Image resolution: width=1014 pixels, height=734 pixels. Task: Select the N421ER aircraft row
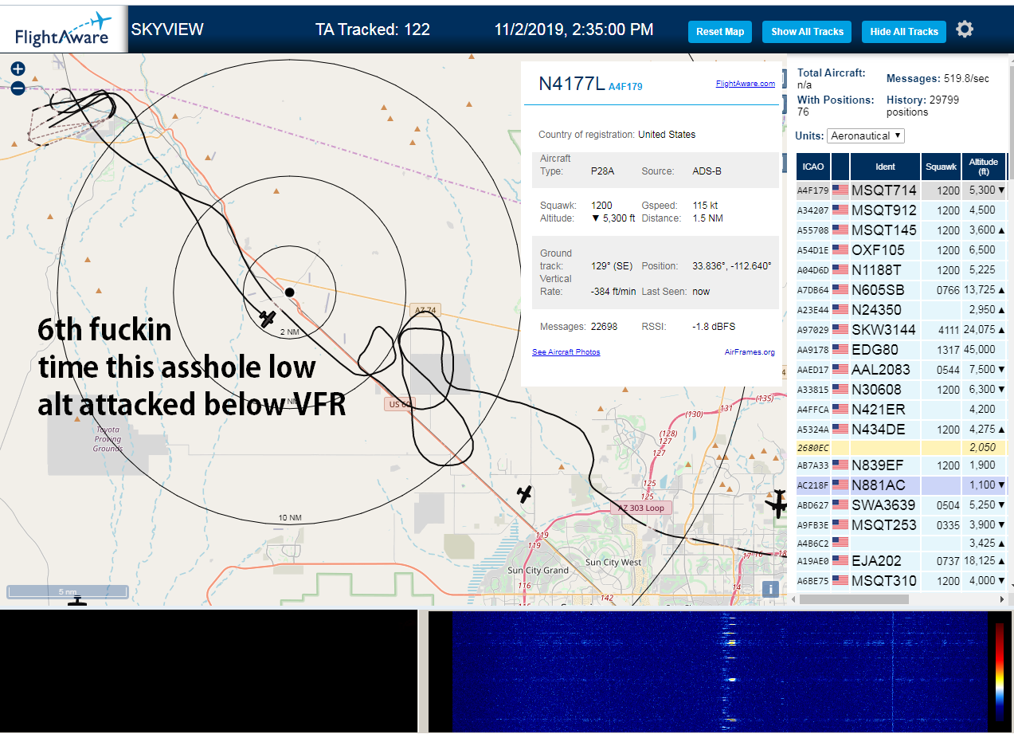pos(902,410)
